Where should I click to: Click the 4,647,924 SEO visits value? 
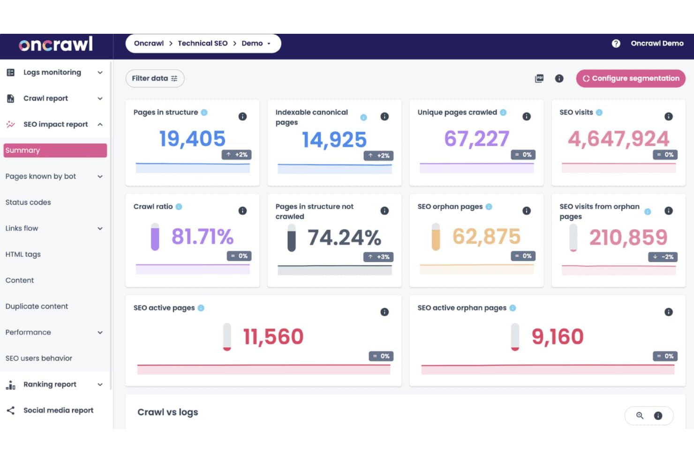point(619,138)
